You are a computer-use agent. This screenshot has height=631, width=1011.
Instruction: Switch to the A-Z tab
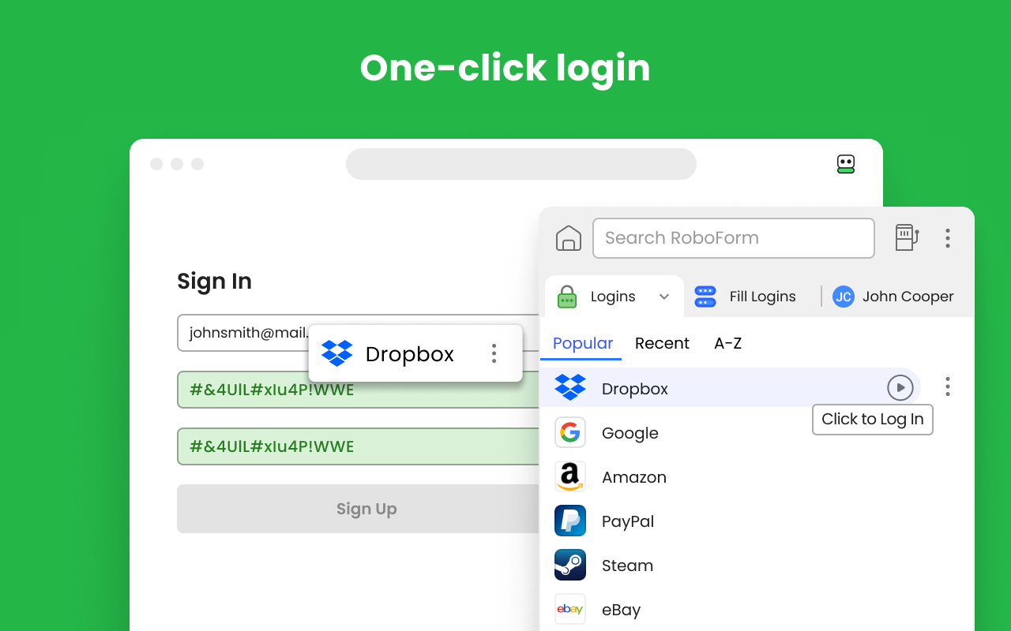pos(727,343)
